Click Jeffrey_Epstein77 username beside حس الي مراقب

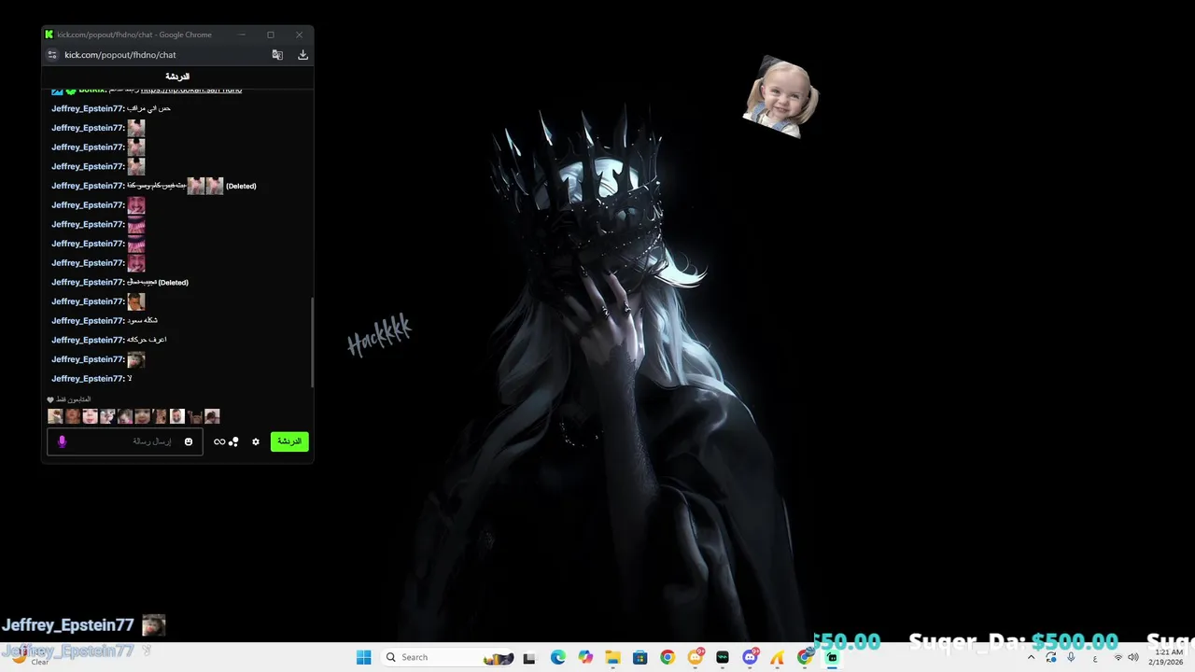point(88,108)
